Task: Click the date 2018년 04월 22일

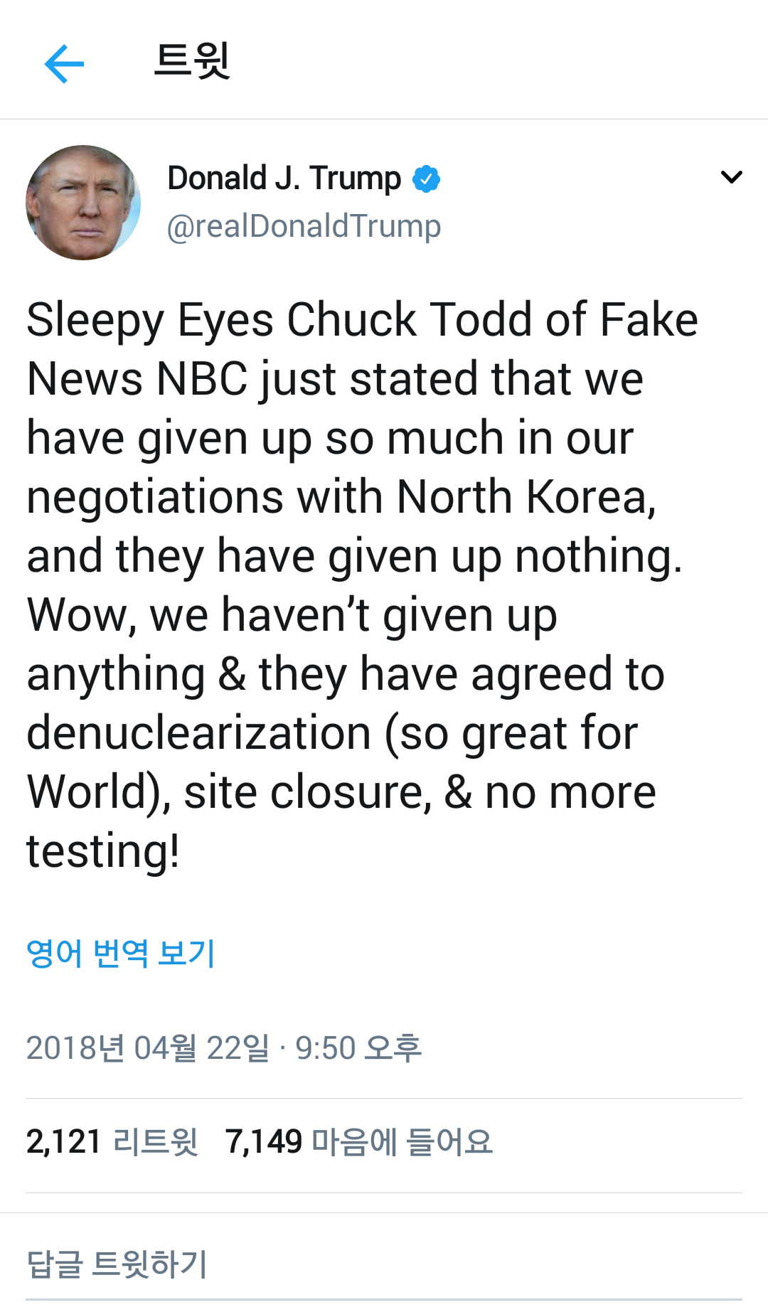Action: (x=148, y=1048)
